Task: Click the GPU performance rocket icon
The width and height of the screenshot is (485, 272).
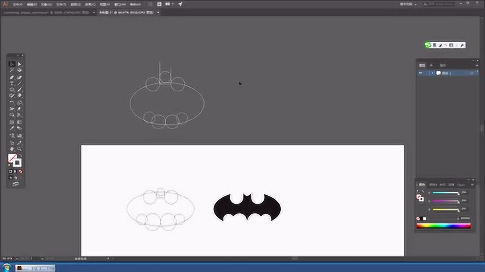Action: coord(180,4)
